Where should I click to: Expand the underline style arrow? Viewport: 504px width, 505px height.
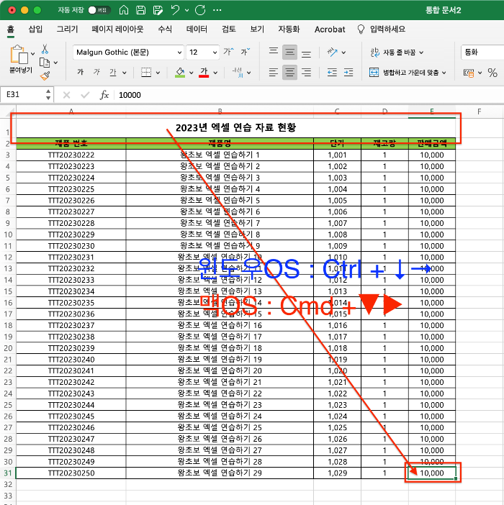tap(125, 73)
